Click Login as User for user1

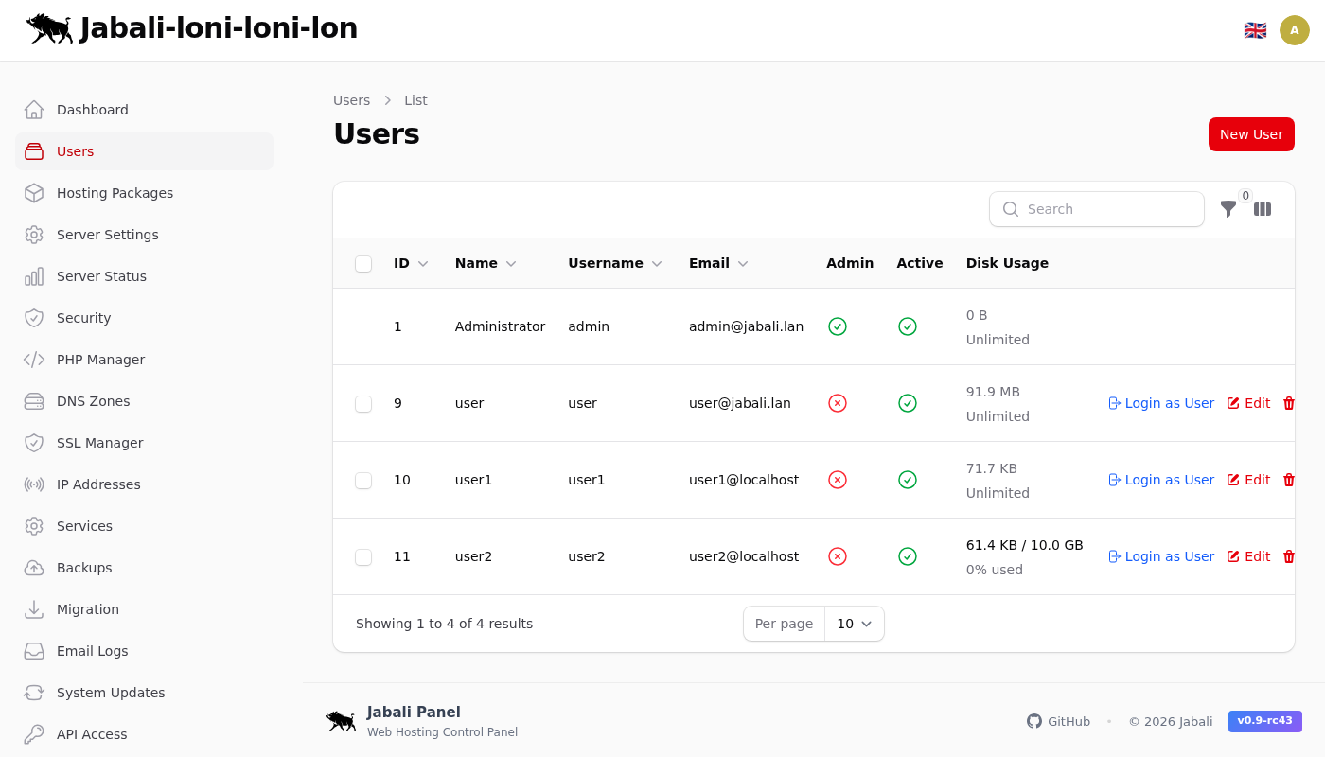tap(1161, 480)
